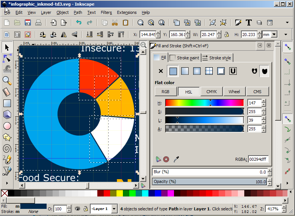Click the Hue rainbow slider
295x216 pixels.
(204, 103)
